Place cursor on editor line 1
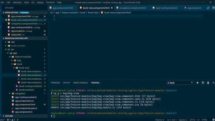215x121 pixels. (x=130, y=16)
